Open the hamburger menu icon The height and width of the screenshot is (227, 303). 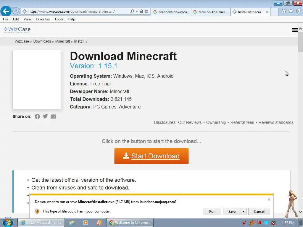pyautogui.click(x=294, y=30)
